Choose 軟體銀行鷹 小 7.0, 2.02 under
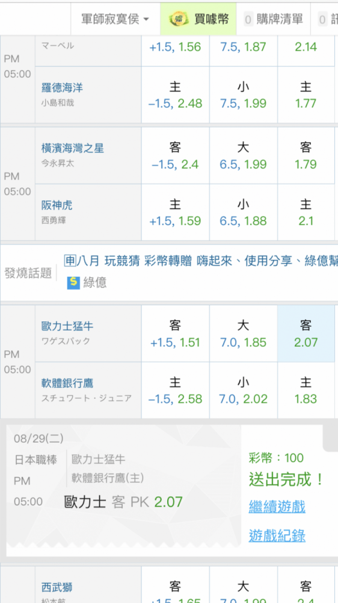This screenshot has height=603, width=338. click(243, 390)
